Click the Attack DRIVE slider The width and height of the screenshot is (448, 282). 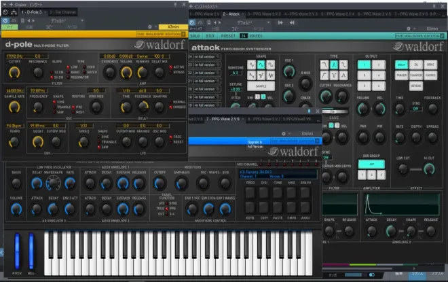pyautogui.click(x=335, y=111)
